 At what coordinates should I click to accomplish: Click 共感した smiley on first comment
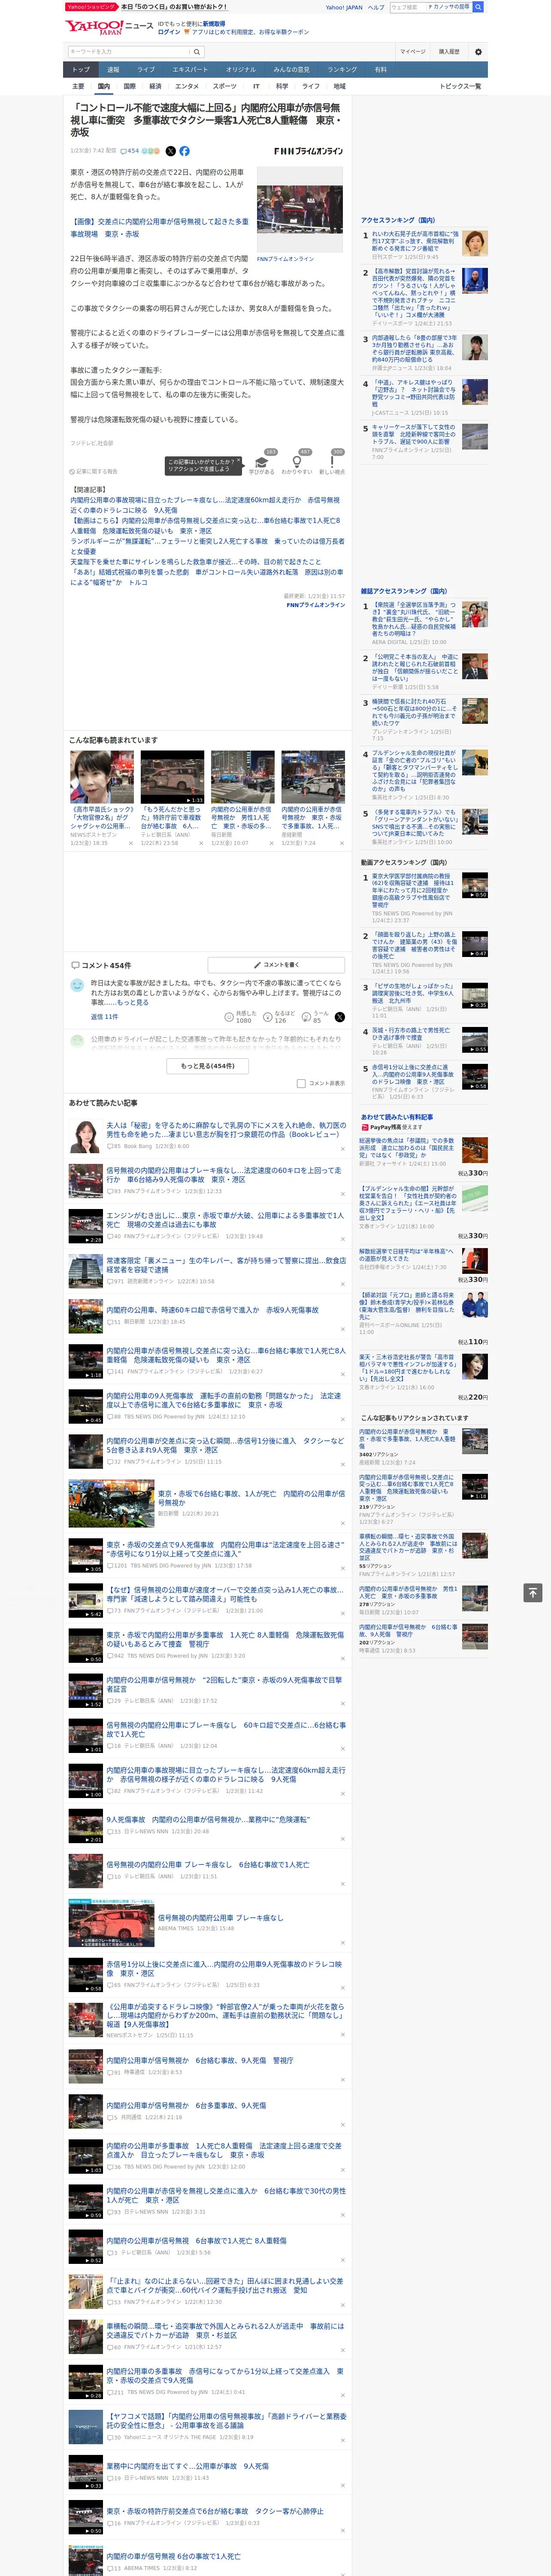[230, 1017]
